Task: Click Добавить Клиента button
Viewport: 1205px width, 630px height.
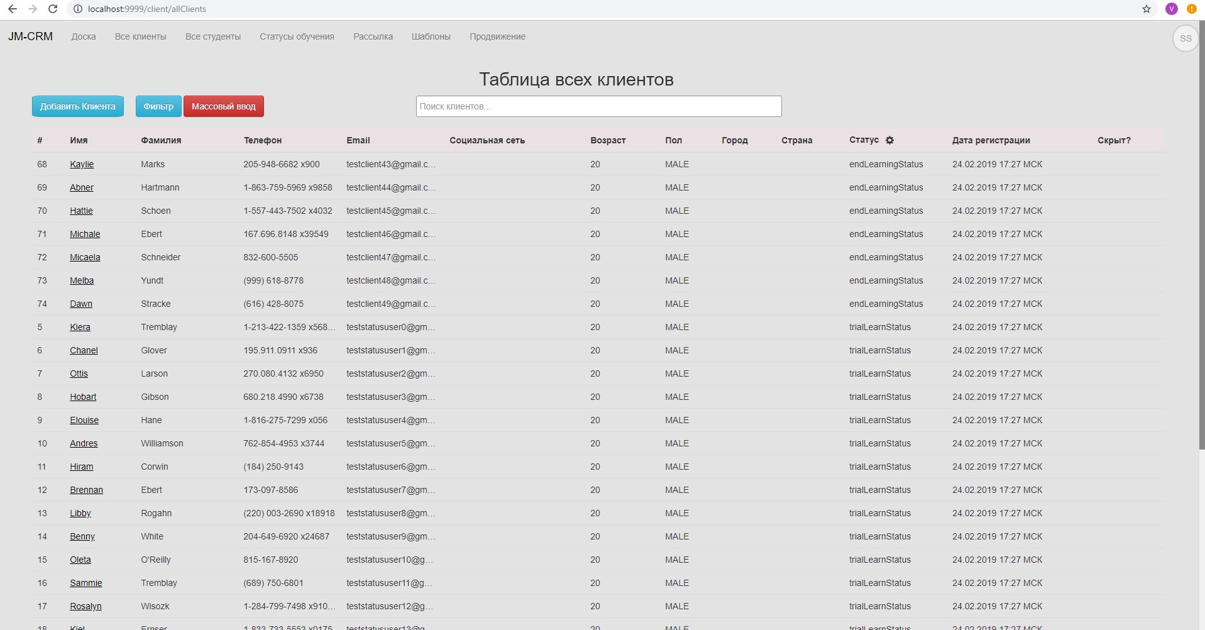Action: pyautogui.click(x=78, y=106)
